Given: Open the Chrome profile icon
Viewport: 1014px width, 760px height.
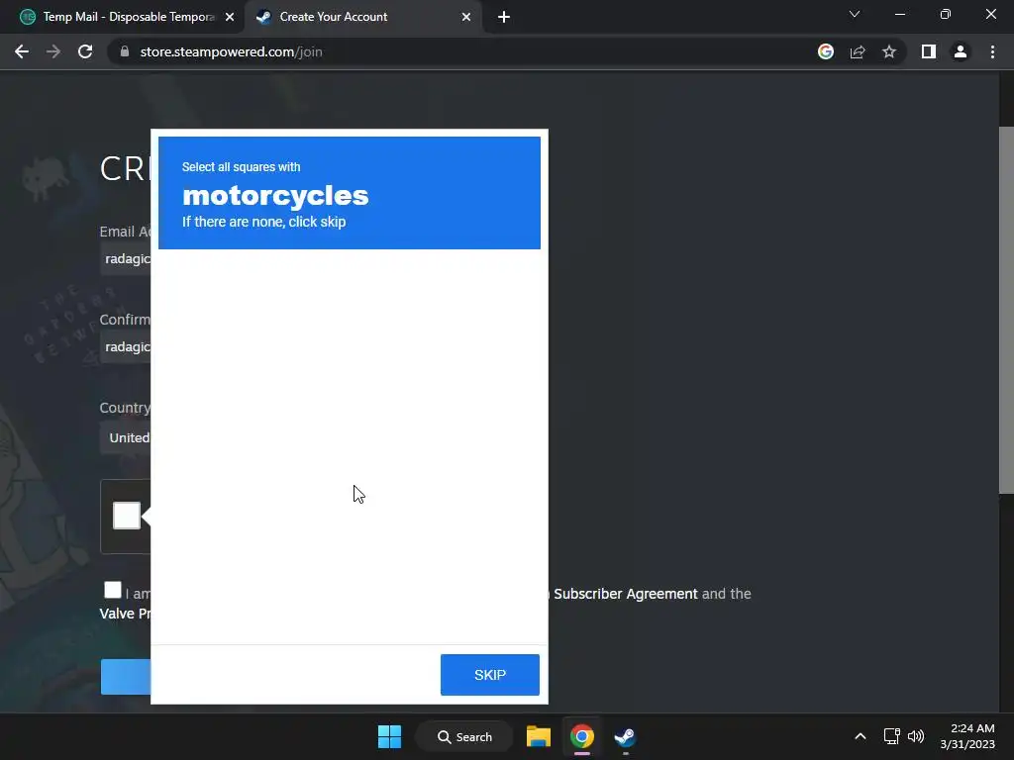Looking at the screenshot, I should click(961, 51).
